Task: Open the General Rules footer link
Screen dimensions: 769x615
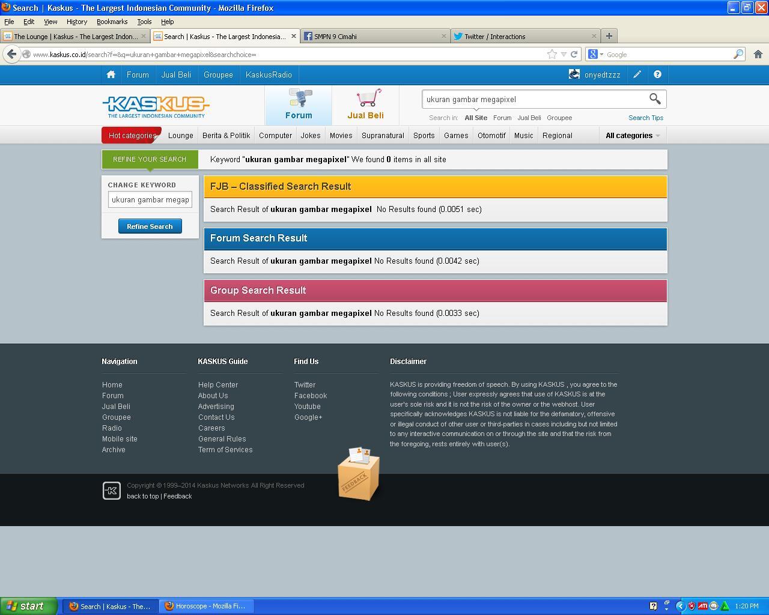Action: point(222,439)
